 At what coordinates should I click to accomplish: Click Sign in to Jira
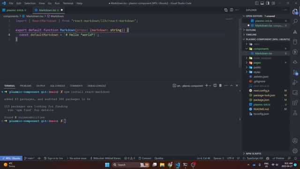click(x=53, y=158)
